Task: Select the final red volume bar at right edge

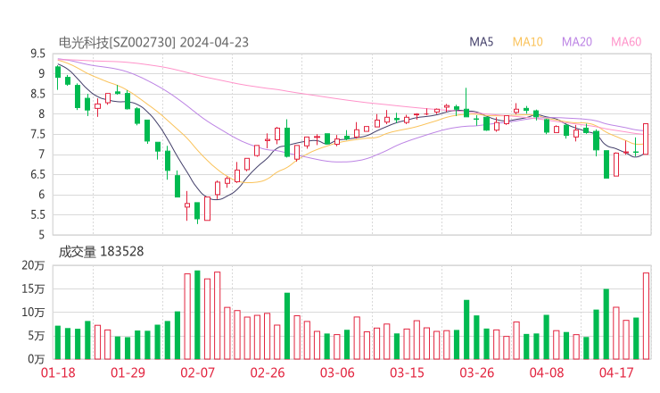Action: (646, 316)
